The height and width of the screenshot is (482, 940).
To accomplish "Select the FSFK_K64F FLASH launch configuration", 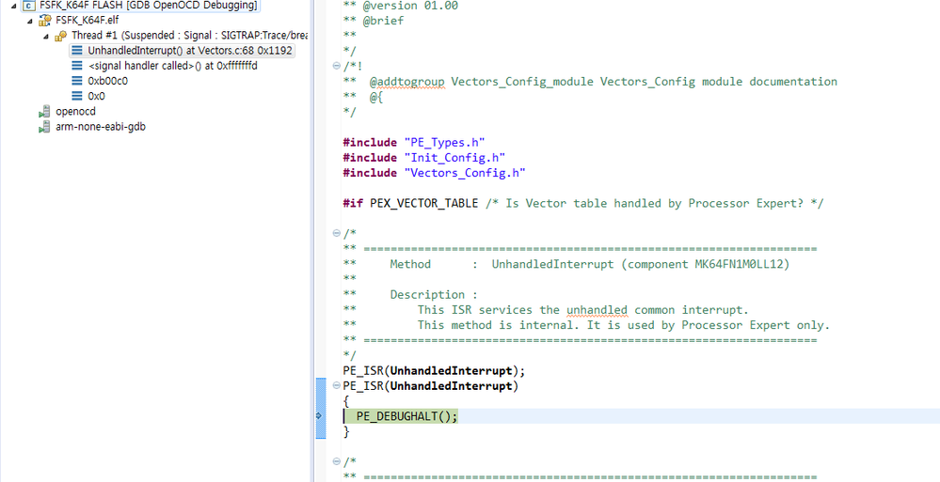I will [149, 6].
